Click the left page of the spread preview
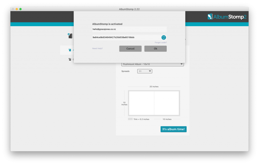This screenshot has height=165, width=259. pyautogui.click(x=141, y=103)
